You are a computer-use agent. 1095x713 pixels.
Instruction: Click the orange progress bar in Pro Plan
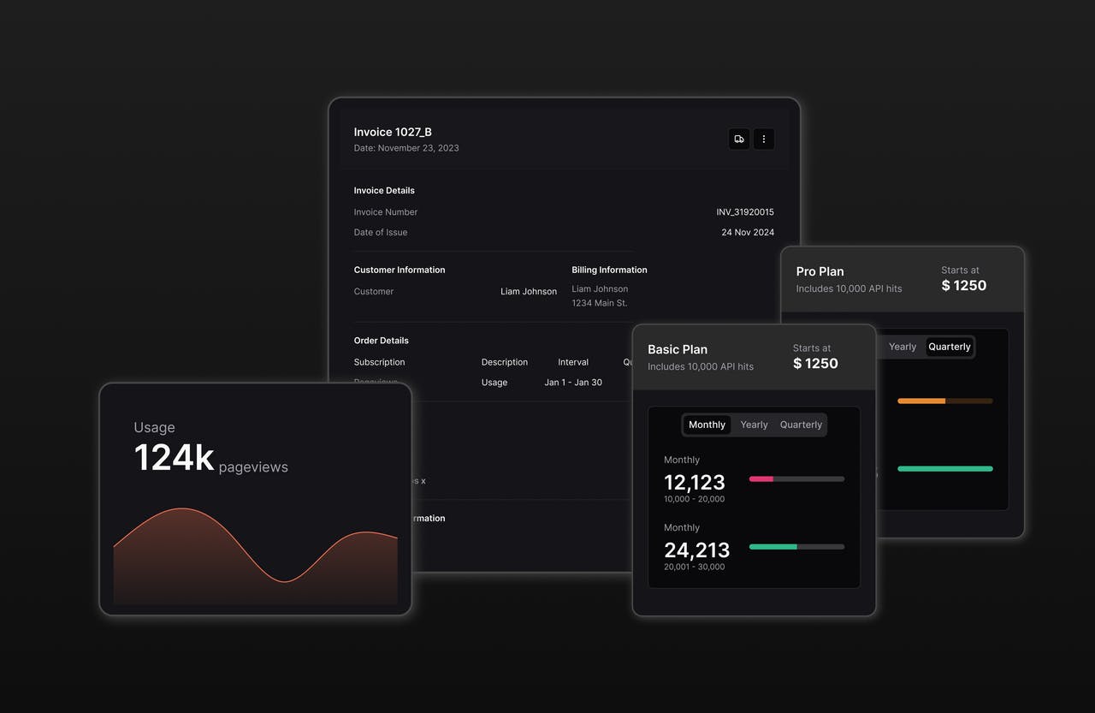945,401
